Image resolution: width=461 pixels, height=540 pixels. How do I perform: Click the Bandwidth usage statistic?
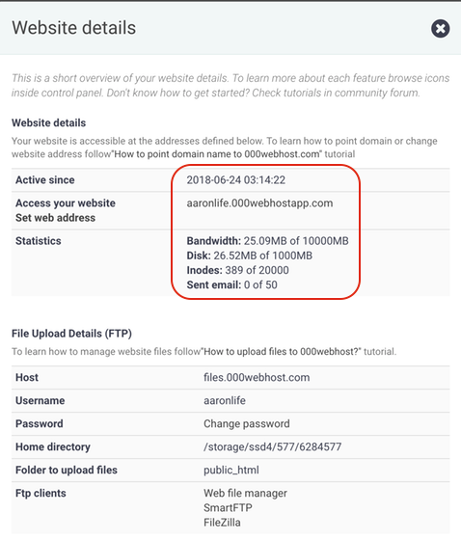pos(268,241)
